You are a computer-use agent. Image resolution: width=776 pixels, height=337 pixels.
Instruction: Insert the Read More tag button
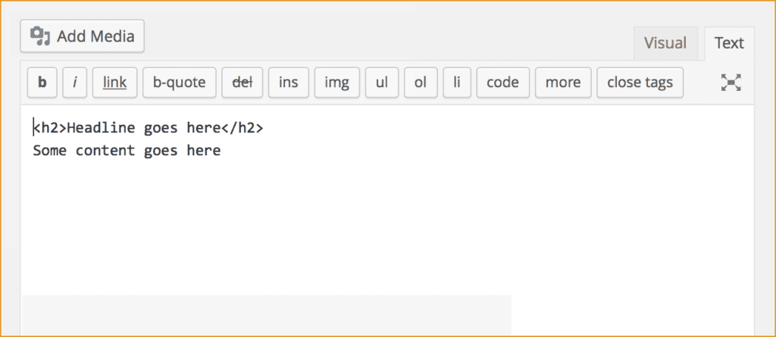pyautogui.click(x=563, y=82)
